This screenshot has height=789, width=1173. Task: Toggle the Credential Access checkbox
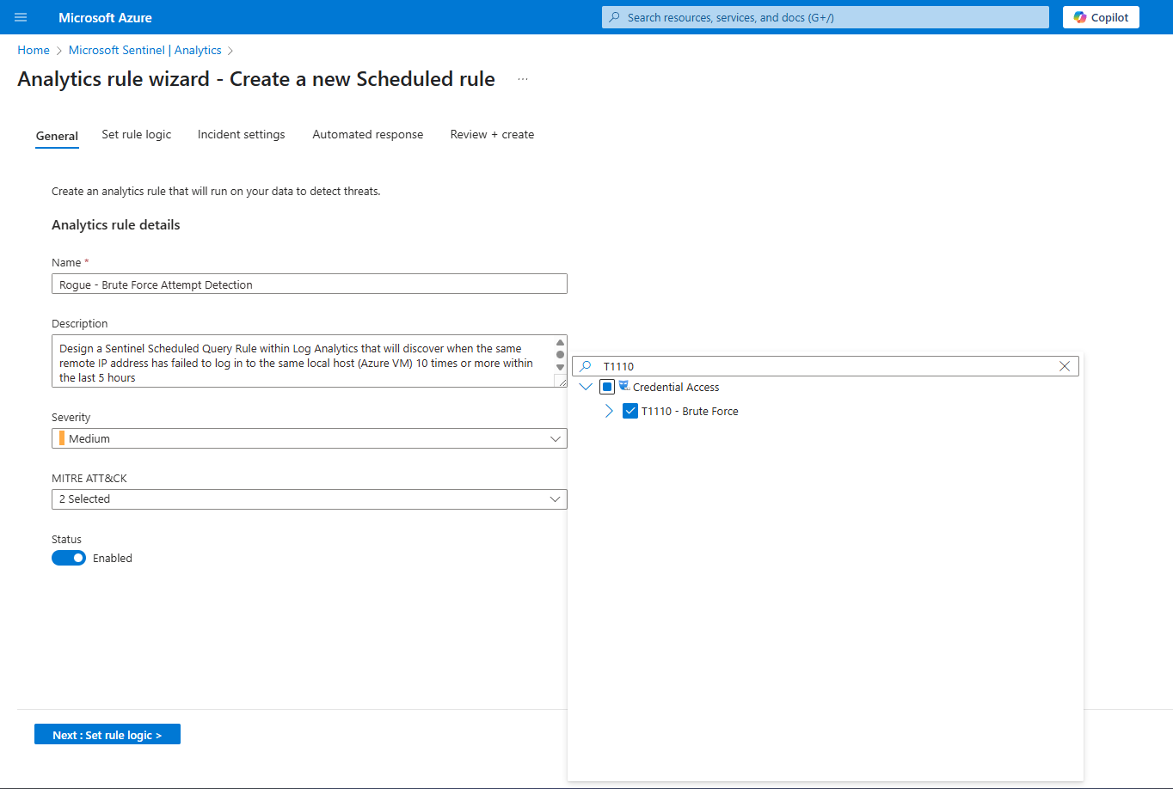[607, 387]
